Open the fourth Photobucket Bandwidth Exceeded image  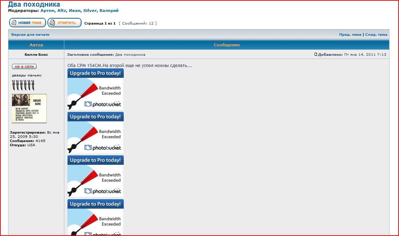click(x=96, y=218)
